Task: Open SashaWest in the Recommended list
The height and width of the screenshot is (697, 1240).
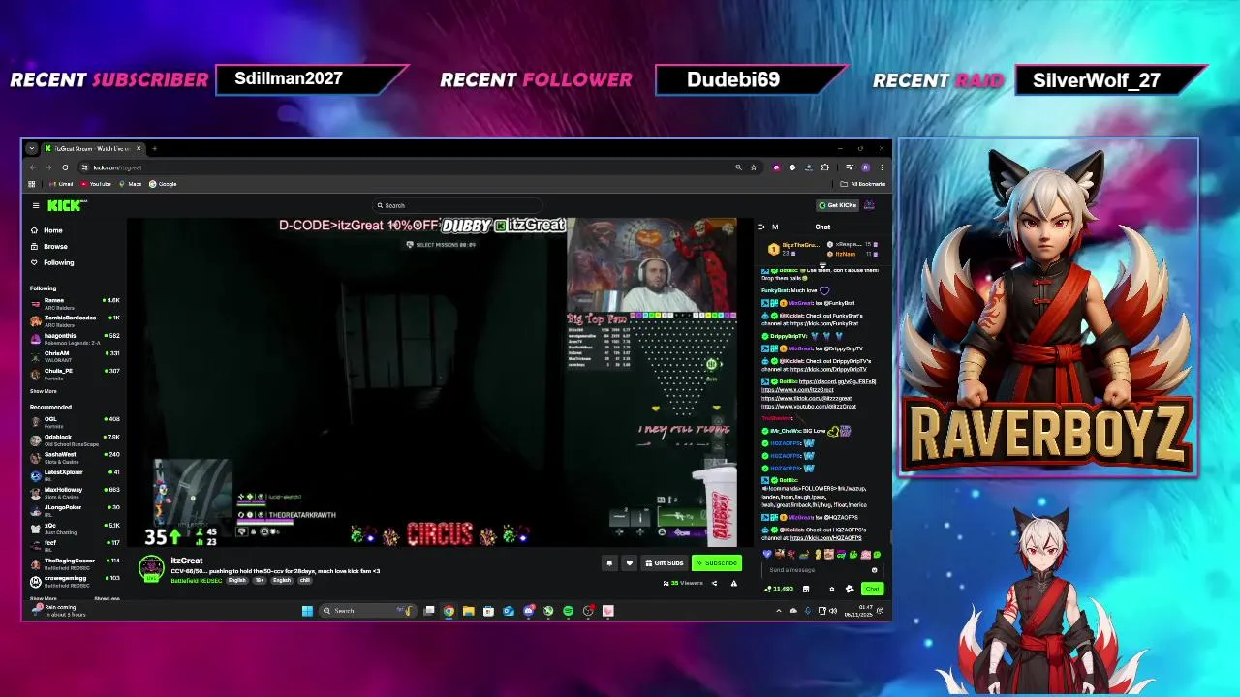Action: 75,456
